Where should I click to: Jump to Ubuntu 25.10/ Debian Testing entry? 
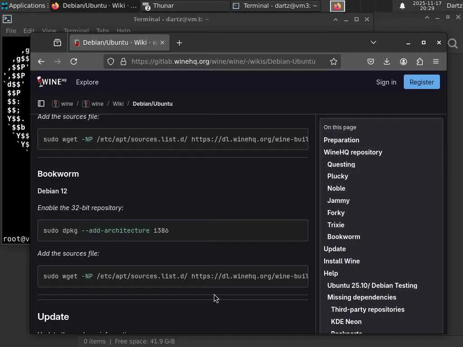click(x=372, y=286)
